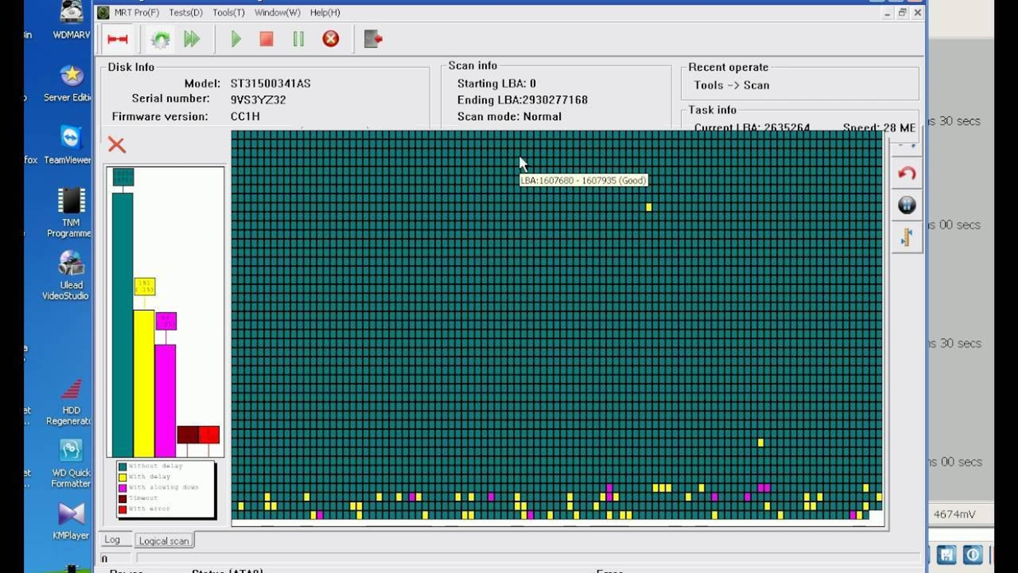Click firmware version CC1H
Screen dimensions: 1018x573
245,116
